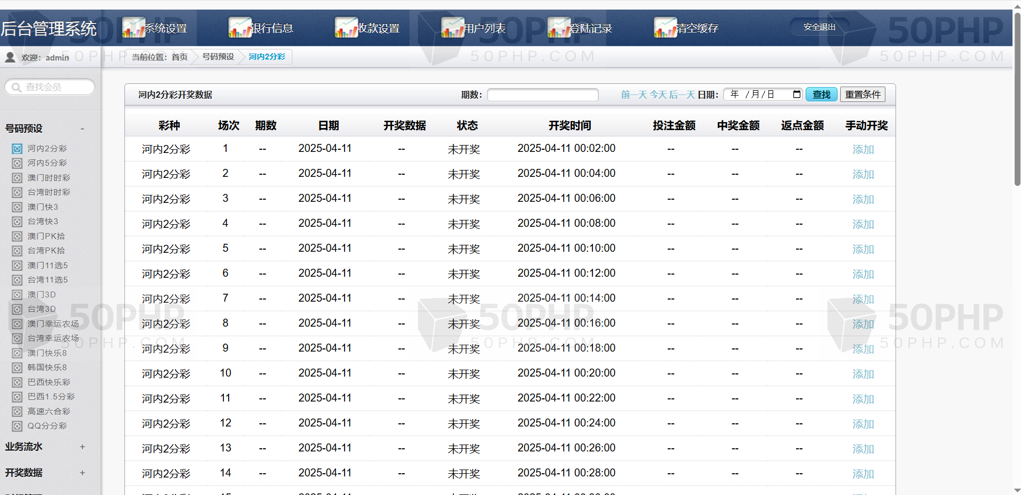This screenshot has height=495, width=1021.
Task: Click the 登陆记录 chart icon
Action: pyautogui.click(x=559, y=28)
